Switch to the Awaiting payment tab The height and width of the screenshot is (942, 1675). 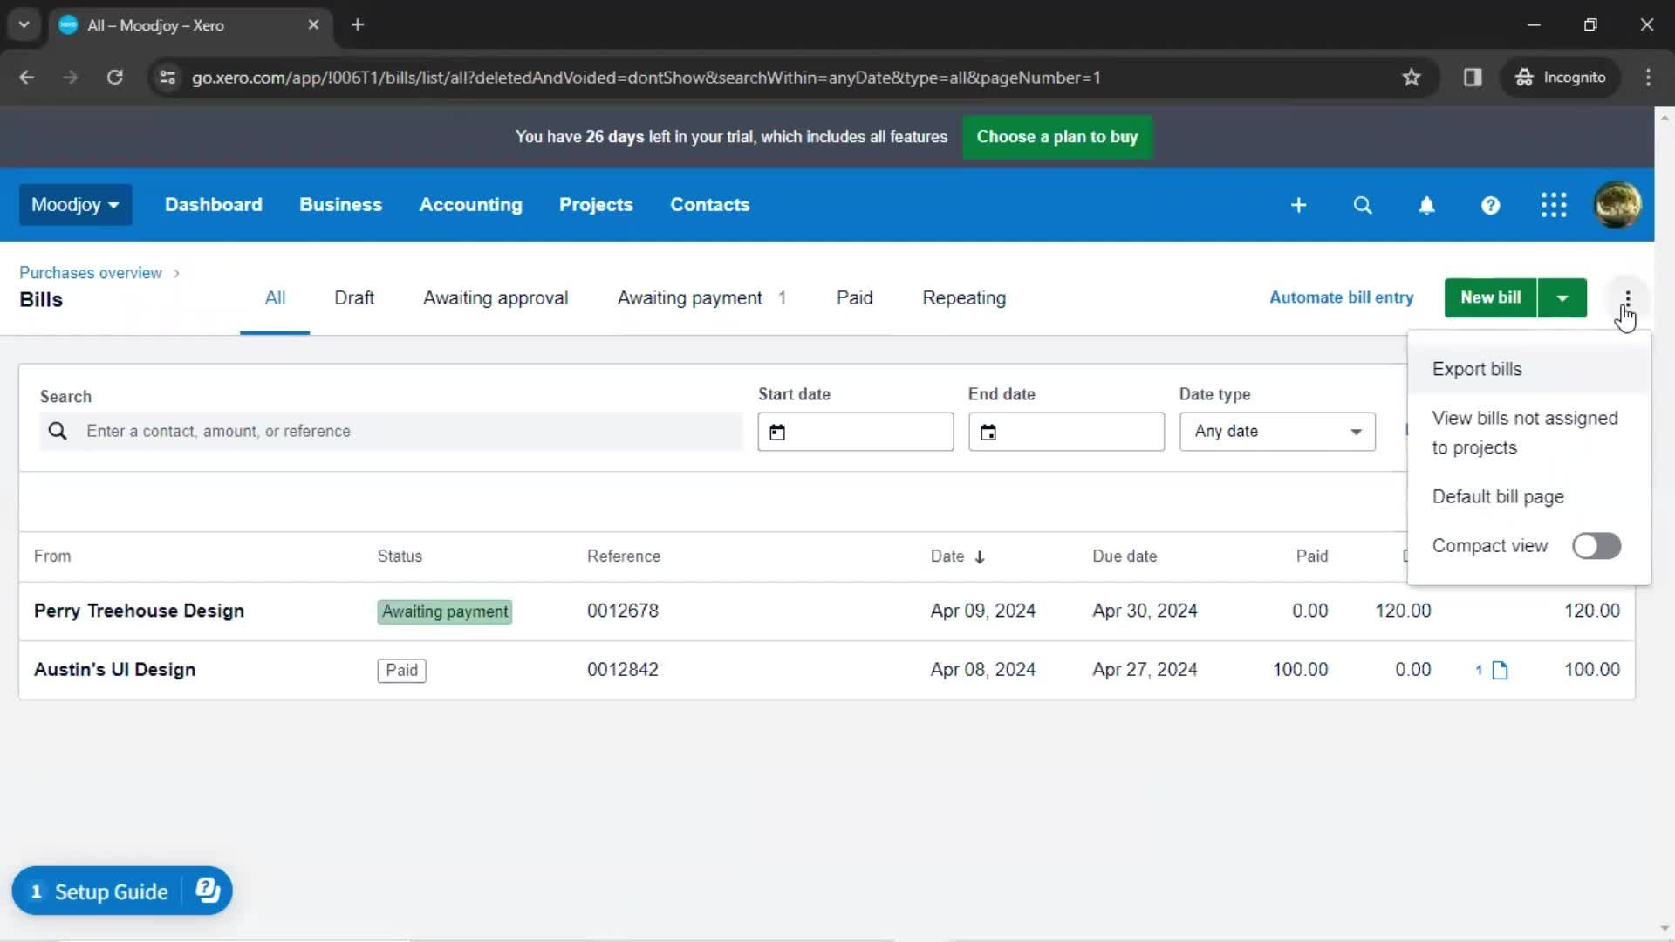click(x=701, y=298)
